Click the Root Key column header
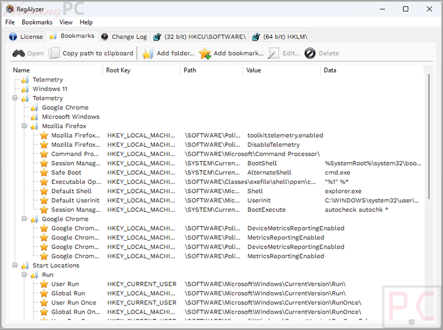Image resolution: width=443 pixels, height=330 pixels. pos(142,70)
